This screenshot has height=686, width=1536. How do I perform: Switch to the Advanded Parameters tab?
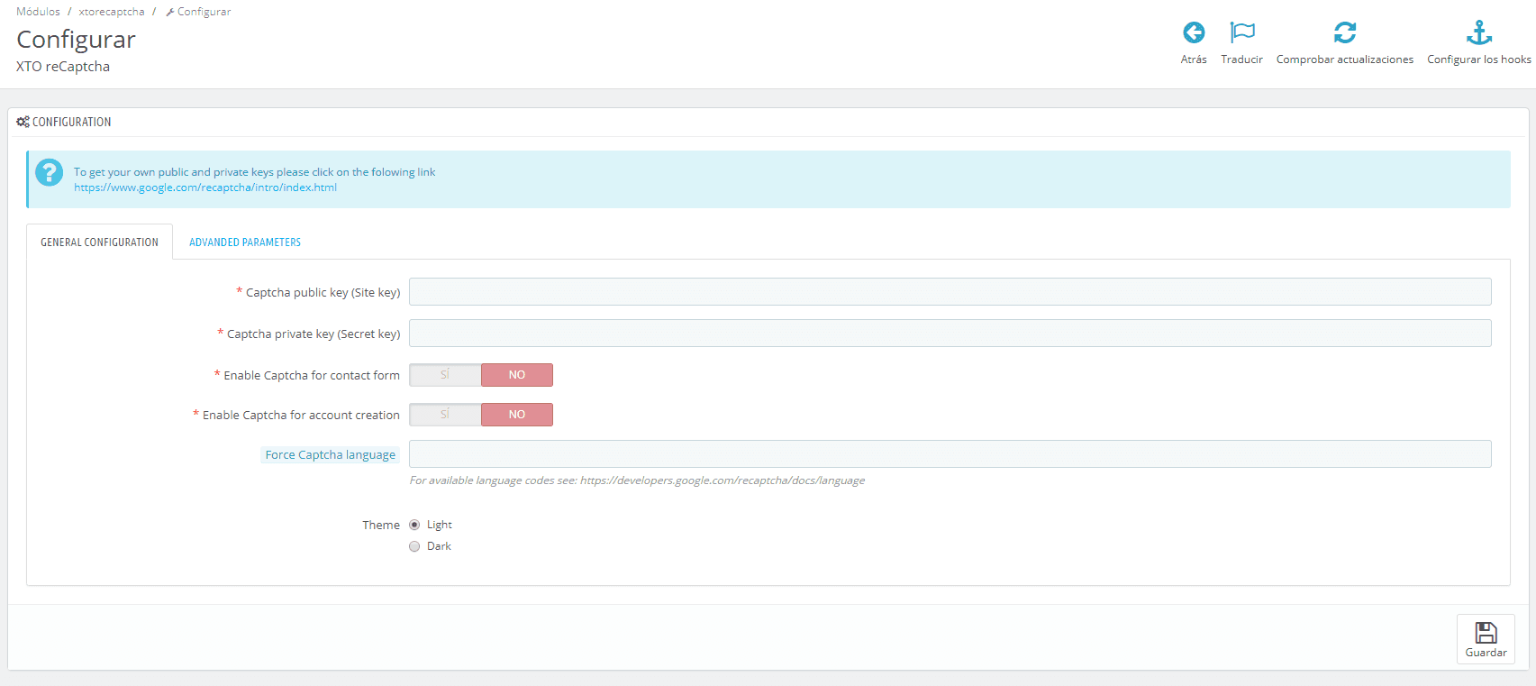[245, 242]
